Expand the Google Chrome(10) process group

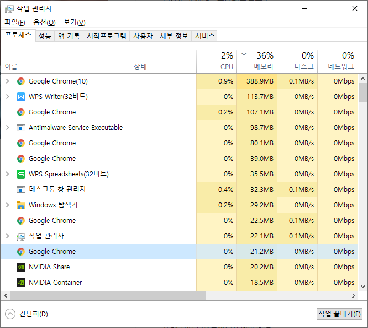tap(8, 81)
